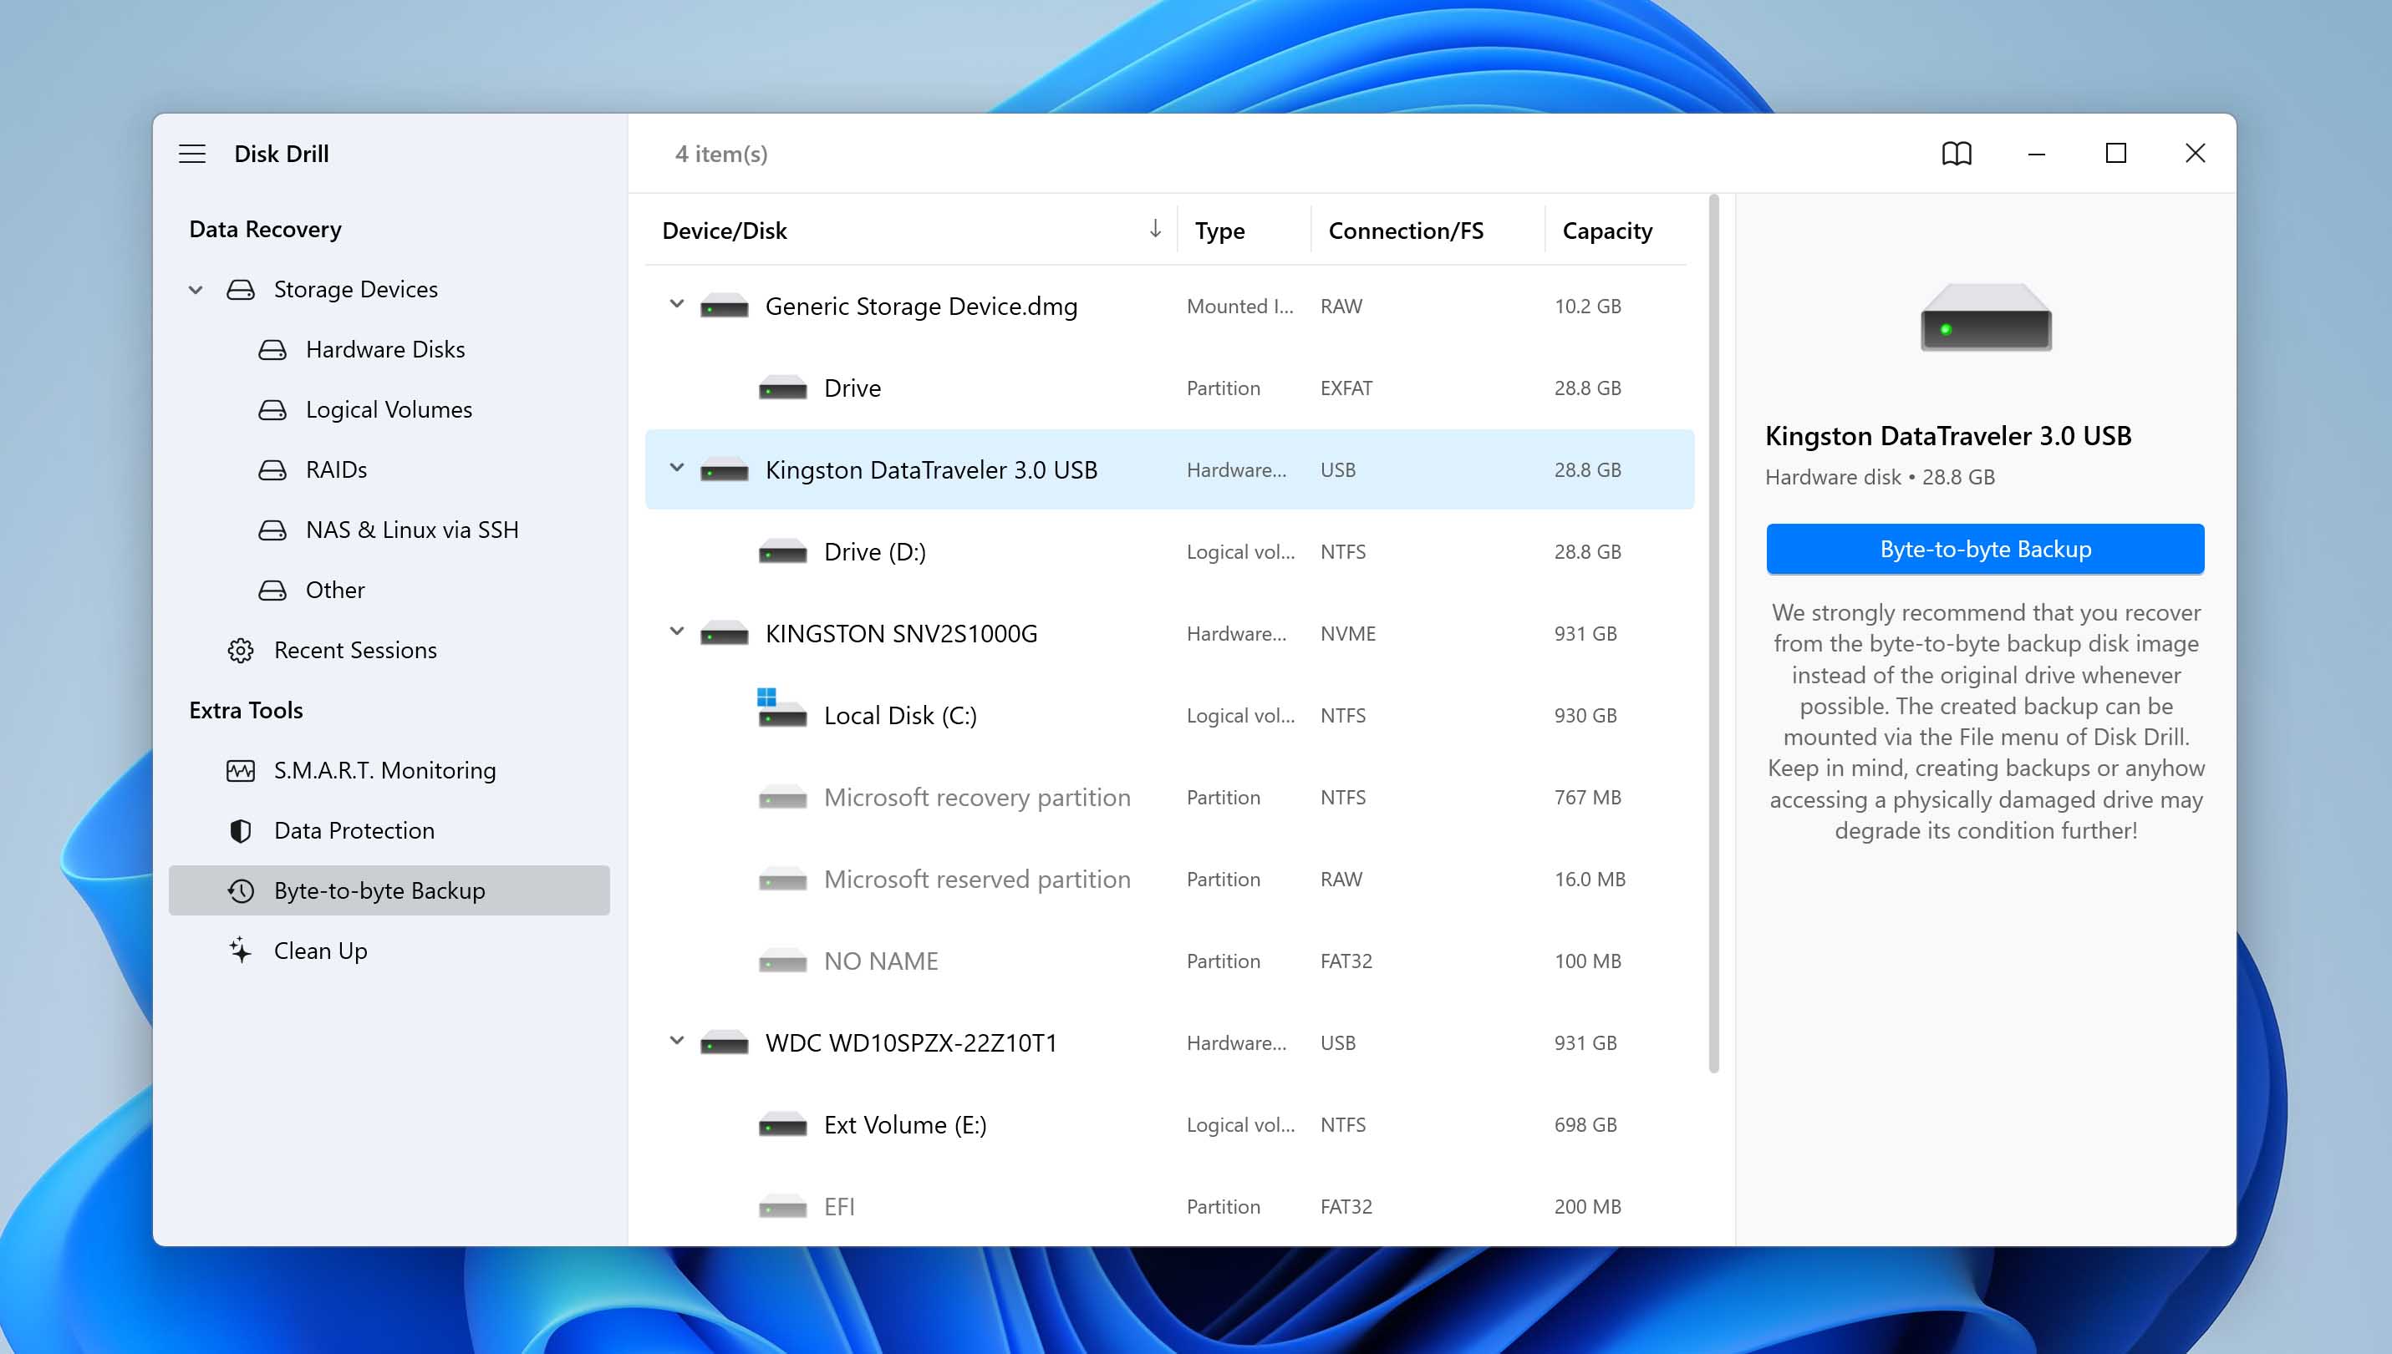Collapse the Kingston DataTraveler 3.0 USB expander
The width and height of the screenshot is (2392, 1354).
click(677, 469)
